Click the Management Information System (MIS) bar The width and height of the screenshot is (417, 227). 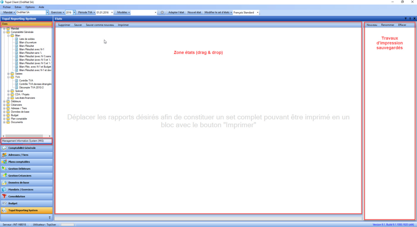pyautogui.click(x=26, y=141)
